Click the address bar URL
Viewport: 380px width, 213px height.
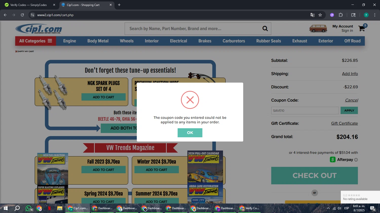[x=55, y=15]
